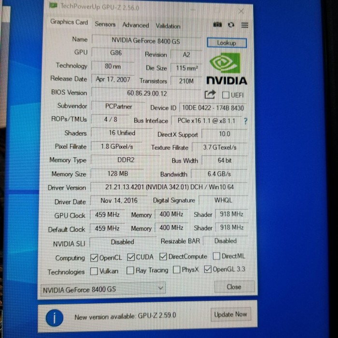Click the Memory Size value 128 MB
The image size is (338, 338).
(117, 173)
